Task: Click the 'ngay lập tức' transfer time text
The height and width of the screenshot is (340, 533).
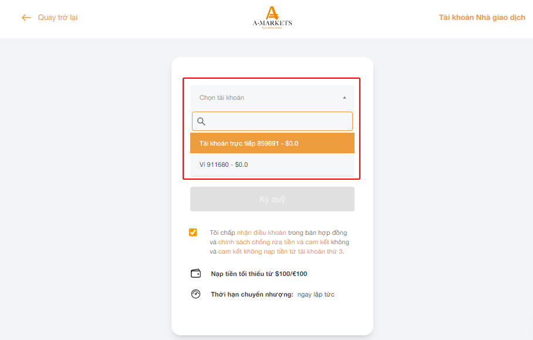Action: 316,294
